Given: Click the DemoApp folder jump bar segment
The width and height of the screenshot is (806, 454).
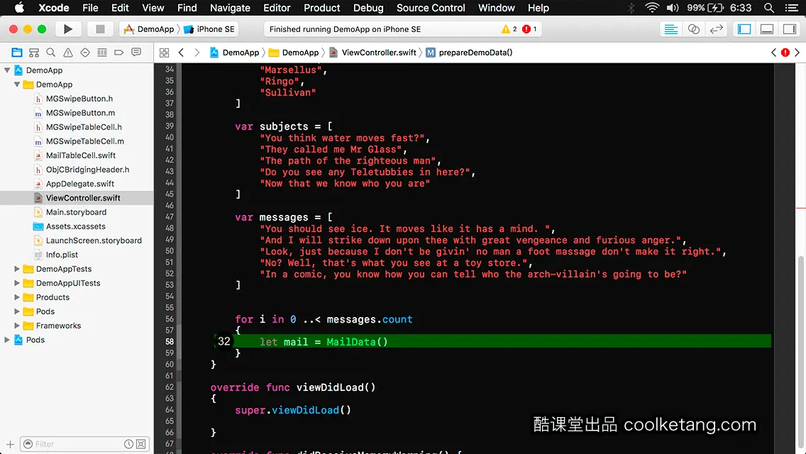Looking at the screenshot, I should click(x=294, y=52).
